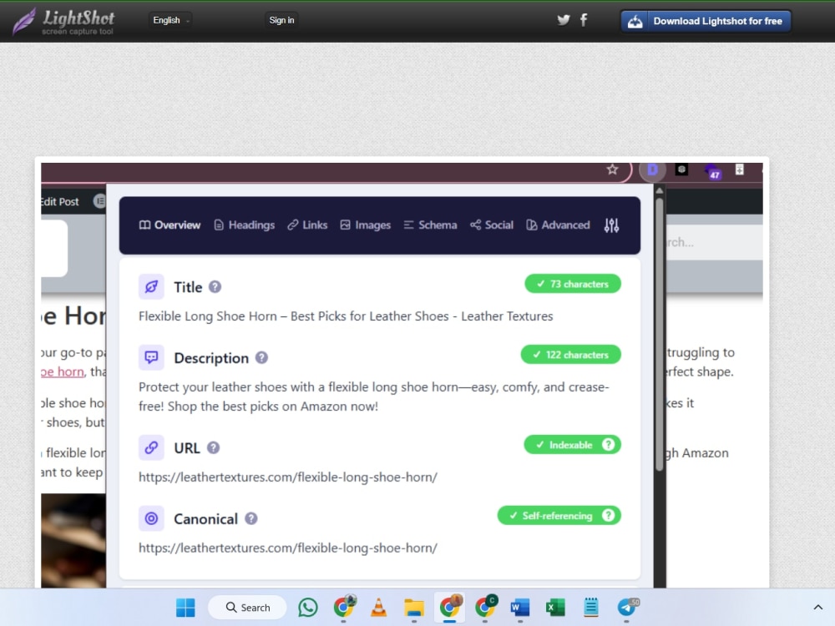Click the 122 characters badge
835x626 pixels.
[x=570, y=355]
